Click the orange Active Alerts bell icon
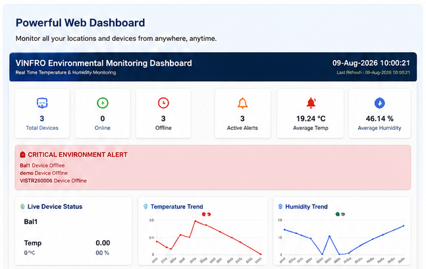Screen dimensions: 426x269 (x=242, y=103)
